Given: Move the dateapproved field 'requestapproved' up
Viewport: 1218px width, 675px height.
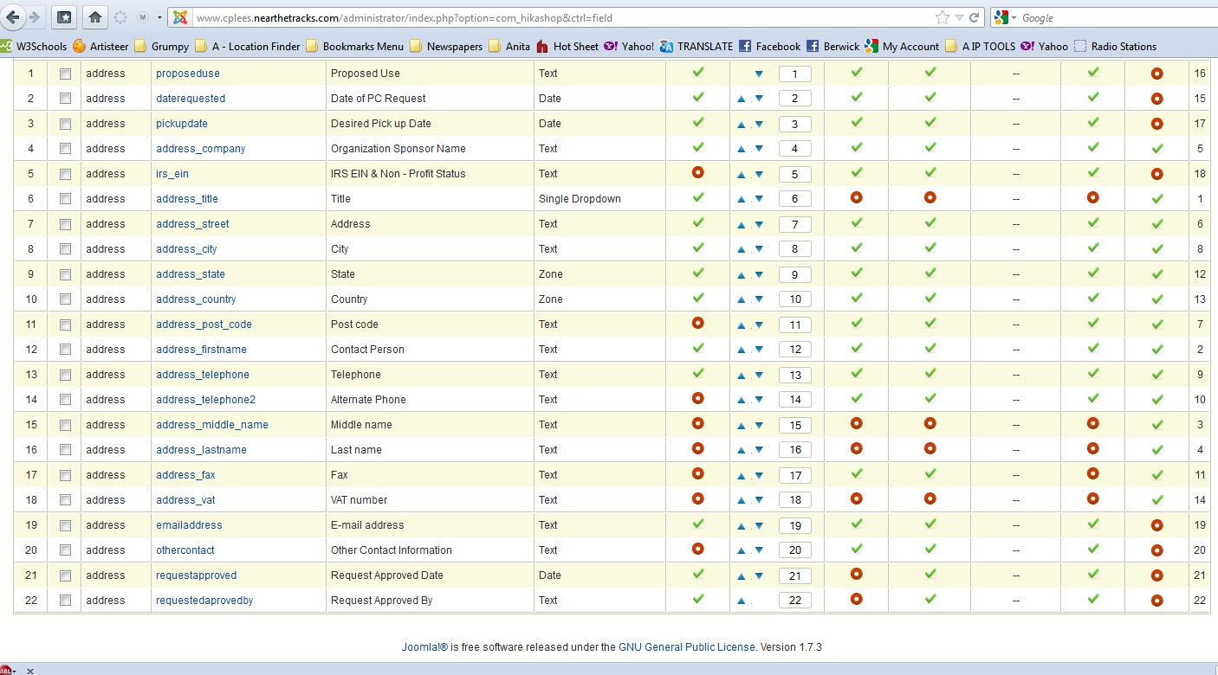Looking at the screenshot, I should 742,576.
